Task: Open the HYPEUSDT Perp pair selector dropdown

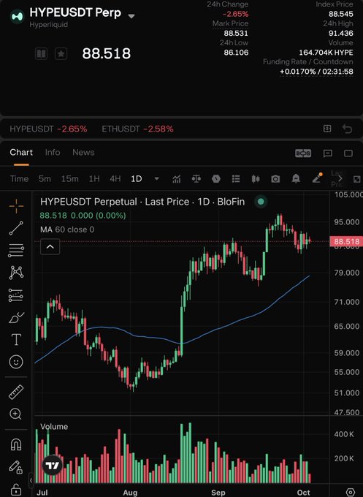Action: (x=131, y=16)
